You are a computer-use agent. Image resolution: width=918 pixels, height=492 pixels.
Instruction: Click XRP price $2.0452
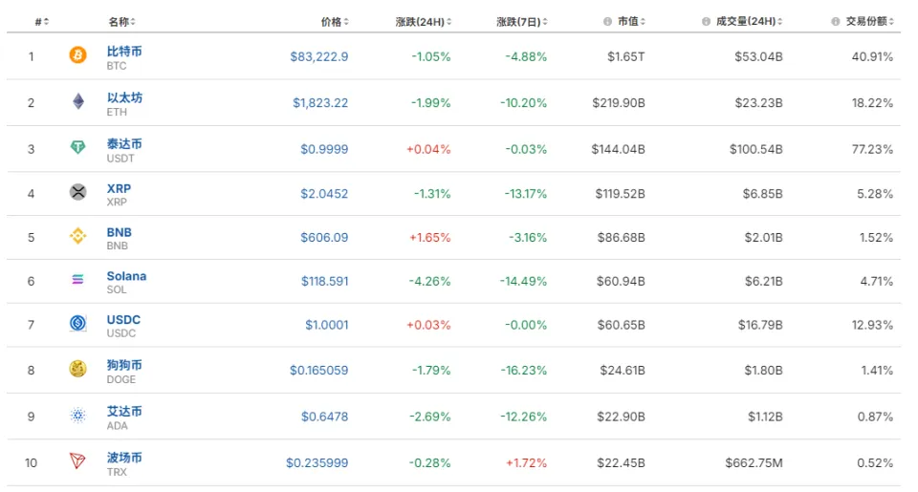tap(324, 194)
